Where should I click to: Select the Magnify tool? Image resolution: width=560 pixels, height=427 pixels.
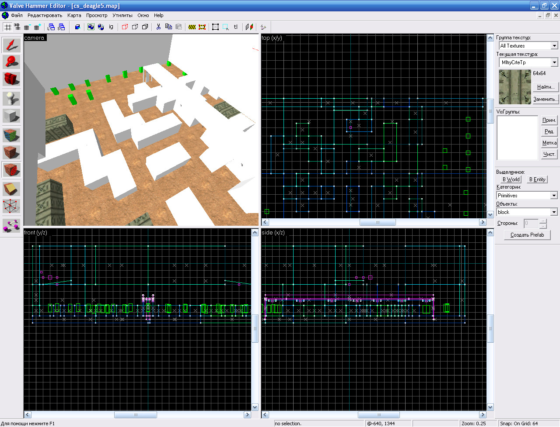pos(11,62)
